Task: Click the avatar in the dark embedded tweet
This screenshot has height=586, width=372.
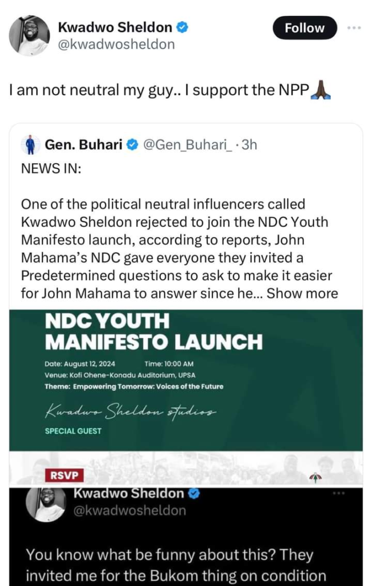Action: point(46,503)
